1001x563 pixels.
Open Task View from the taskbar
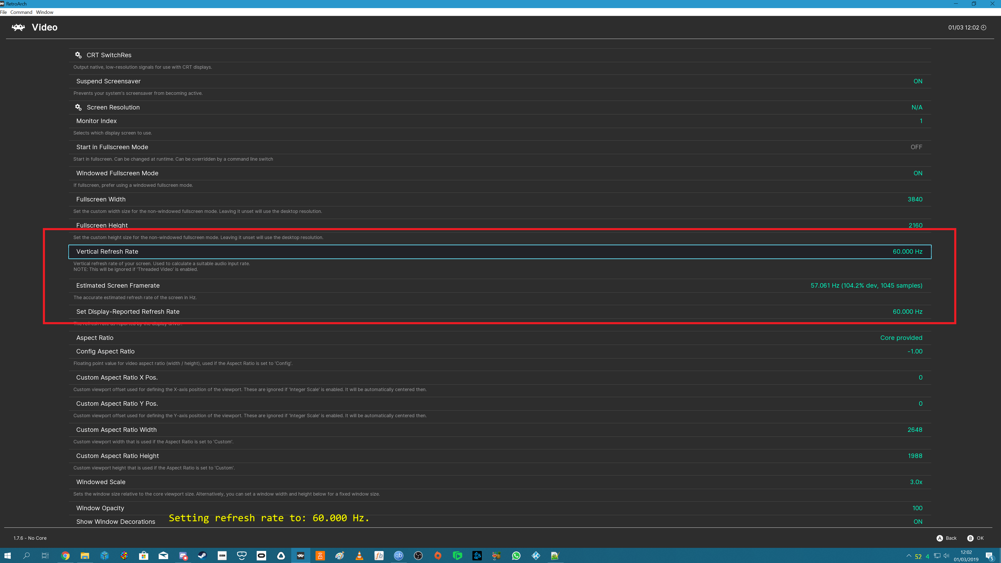coord(45,556)
